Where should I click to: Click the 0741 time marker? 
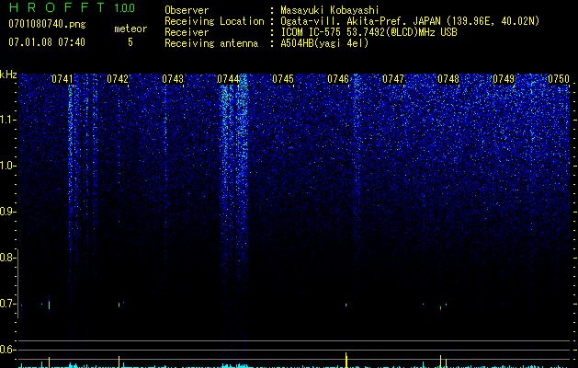(x=62, y=79)
